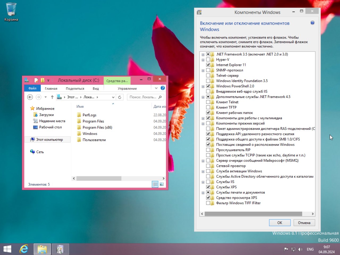
Task: Click the component list horizontal scrollbar
Action: (x=253, y=214)
